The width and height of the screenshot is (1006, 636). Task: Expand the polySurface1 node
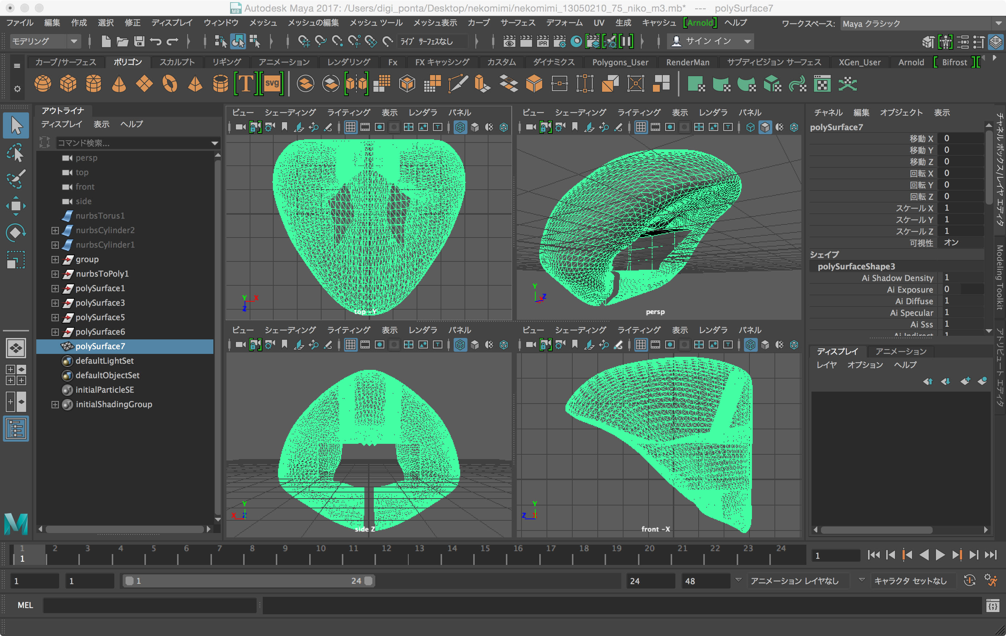55,288
